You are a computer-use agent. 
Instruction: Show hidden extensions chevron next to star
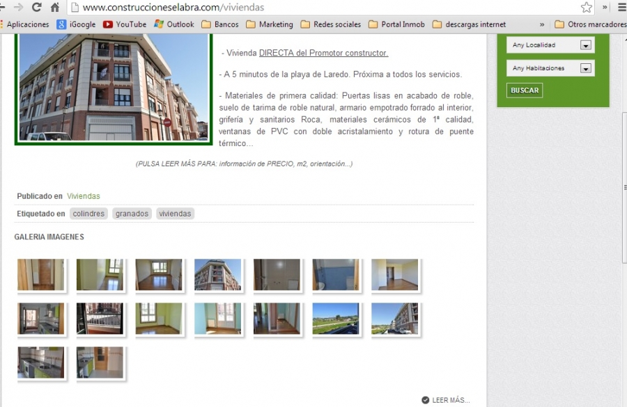(605, 7)
